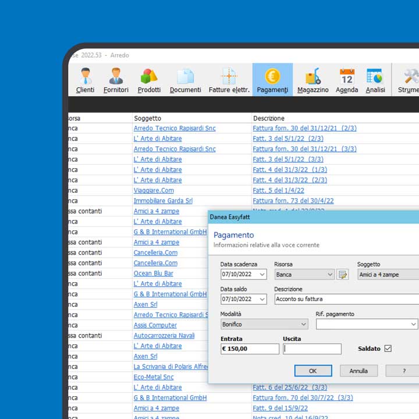Image resolution: width=419 pixels, height=419 pixels.
Task: Click the Uscita amount field
Action: pyautogui.click(x=312, y=349)
